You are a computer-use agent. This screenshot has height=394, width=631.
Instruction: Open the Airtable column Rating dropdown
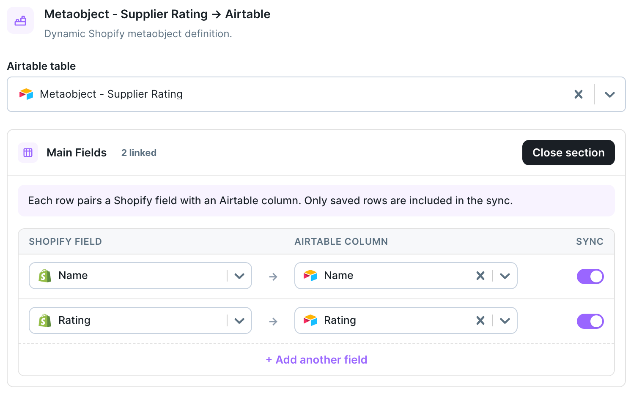pyautogui.click(x=406, y=320)
